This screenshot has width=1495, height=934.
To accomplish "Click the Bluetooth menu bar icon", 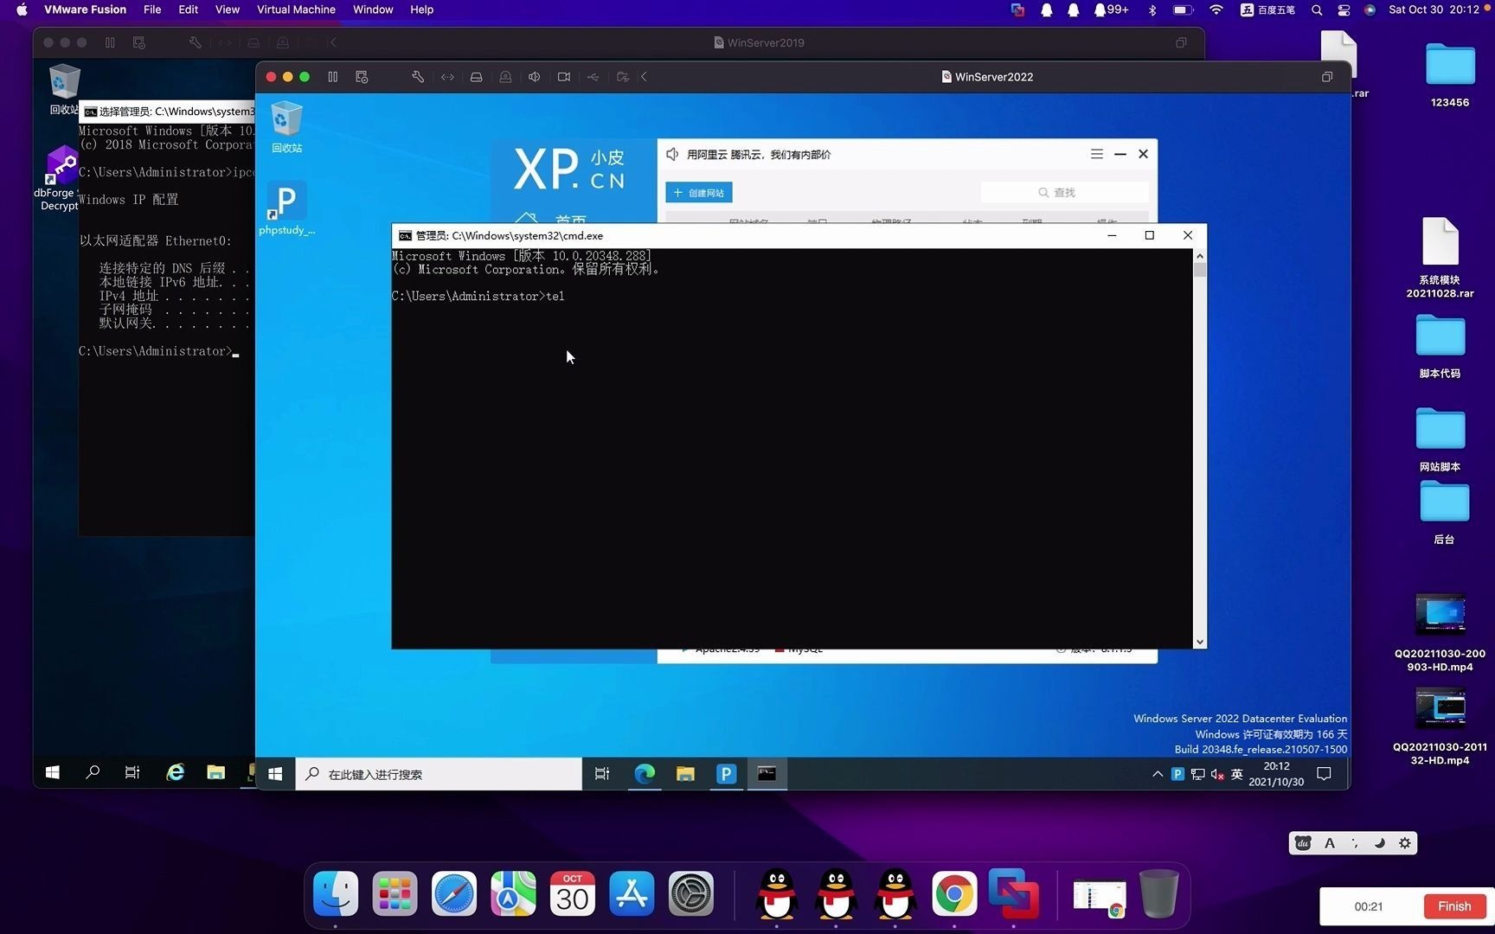I will [1152, 10].
